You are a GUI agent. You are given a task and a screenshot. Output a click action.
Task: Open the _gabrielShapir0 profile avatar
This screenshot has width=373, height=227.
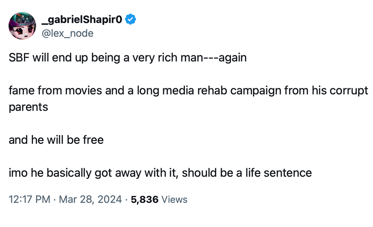pyautogui.click(x=22, y=26)
